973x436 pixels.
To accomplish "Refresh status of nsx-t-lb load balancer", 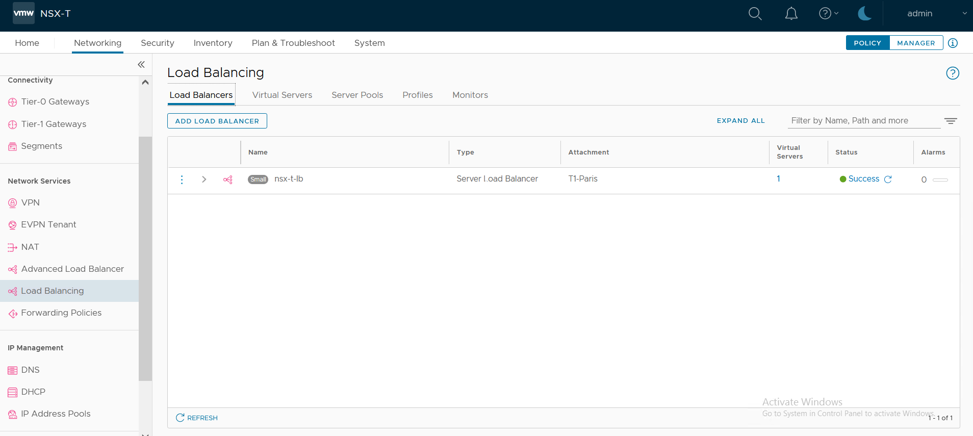I will point(888,179).
